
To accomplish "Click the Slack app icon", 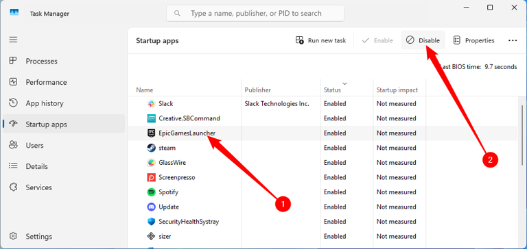I will (x=151, y=103).
